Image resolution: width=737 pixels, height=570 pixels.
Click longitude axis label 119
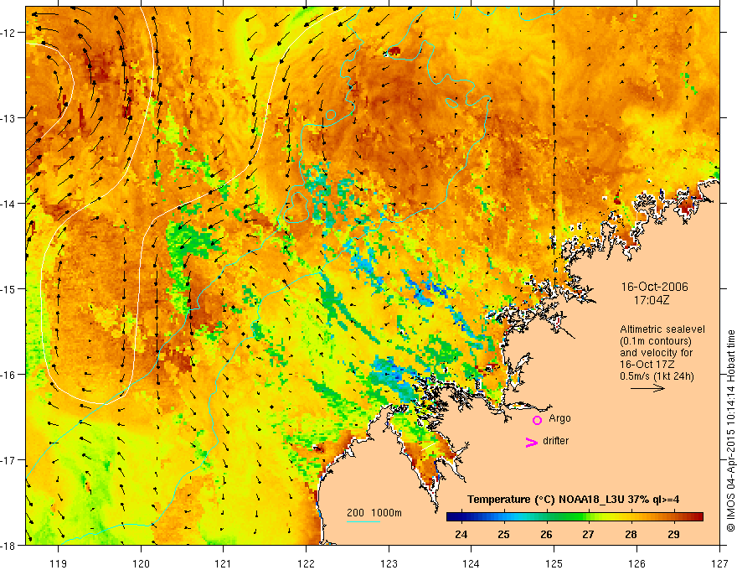pyautogui.click(x=59, y=563)
